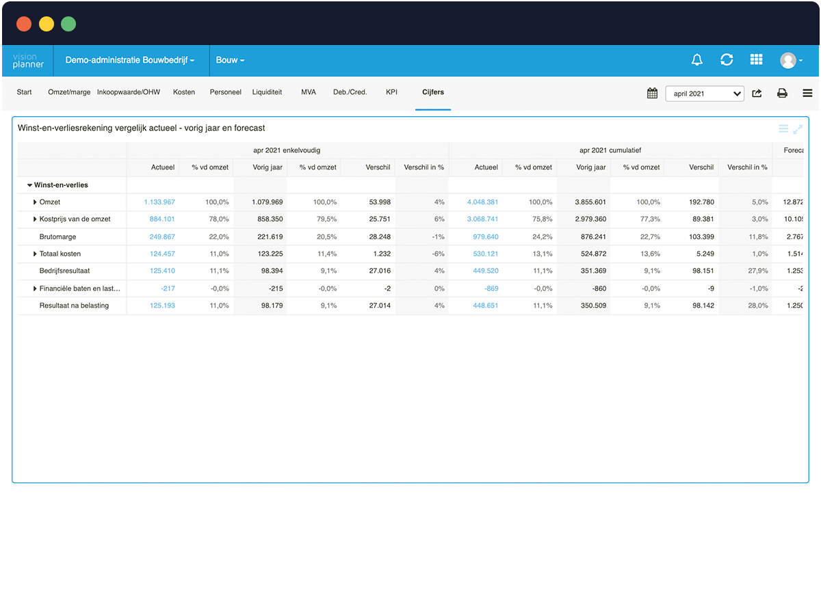Click Omzet verschil value 53.998
This screenshot has height=615, width=821.
(380, 202)
